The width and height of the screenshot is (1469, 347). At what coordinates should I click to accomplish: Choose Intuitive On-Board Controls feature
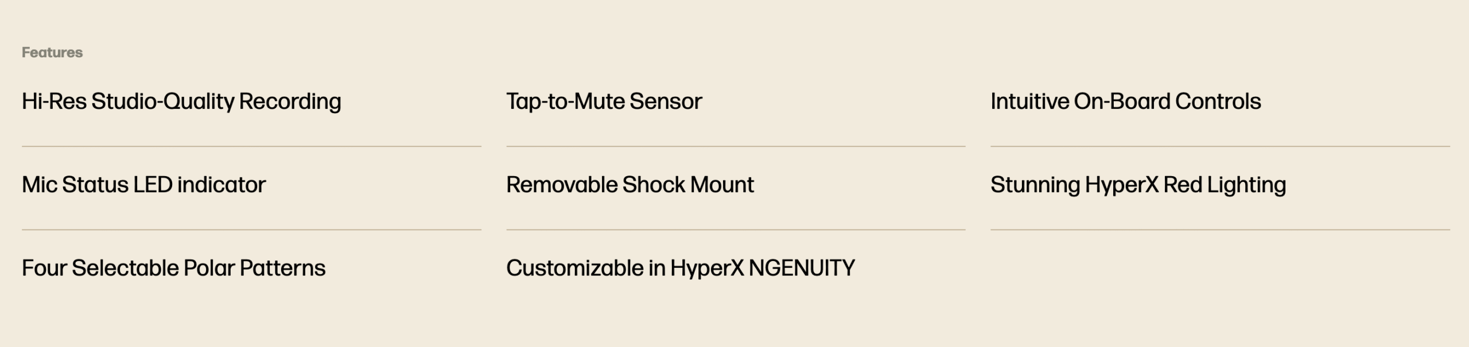(1125, 102)
